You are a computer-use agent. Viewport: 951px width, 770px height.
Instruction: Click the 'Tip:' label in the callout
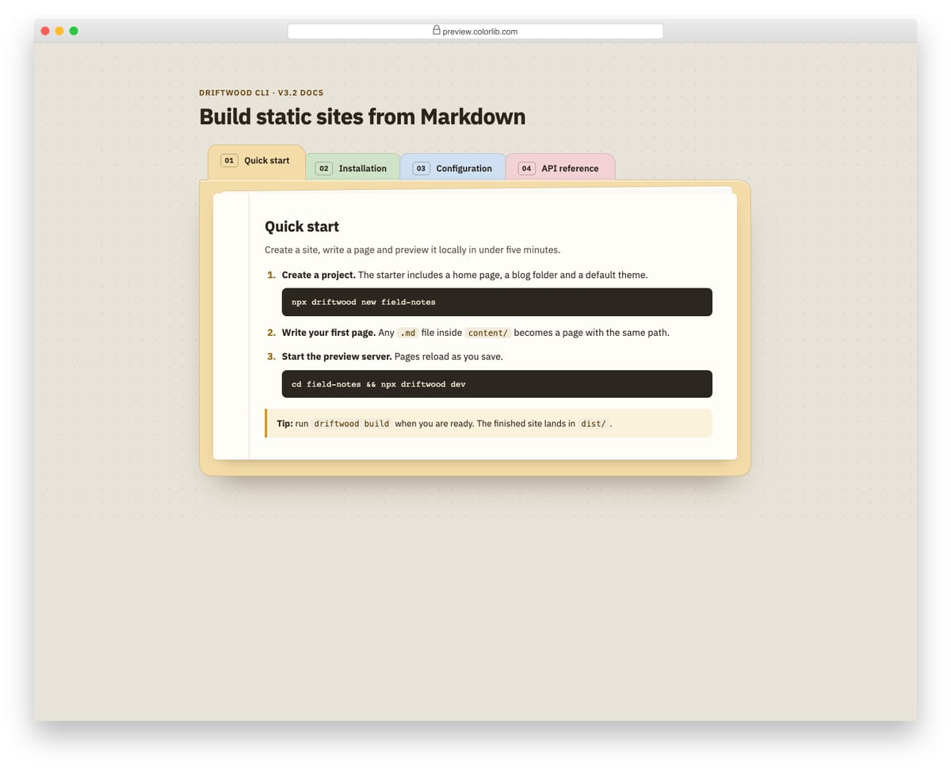(285, 424)
